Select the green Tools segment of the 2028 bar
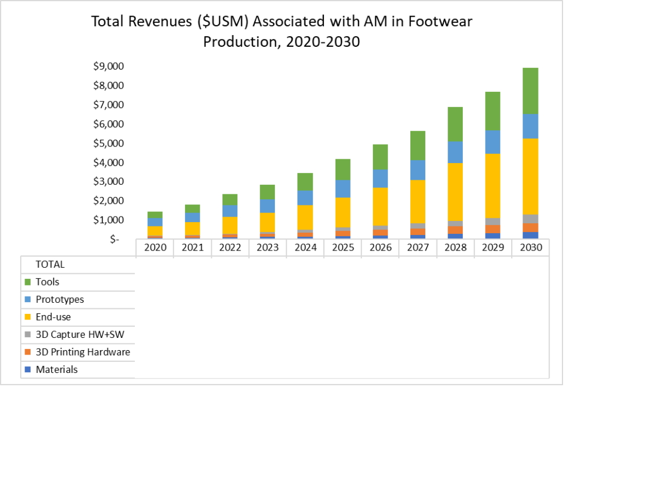 [x=455, y=125]
